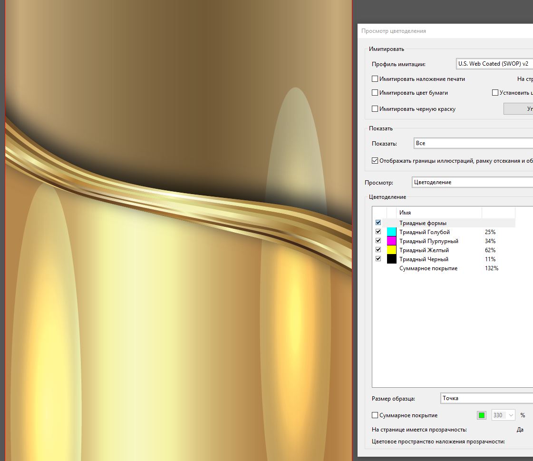
Task: Select the 'Триадный Желтый' row name
Action: pyautogui.click(x=424, y=250)
